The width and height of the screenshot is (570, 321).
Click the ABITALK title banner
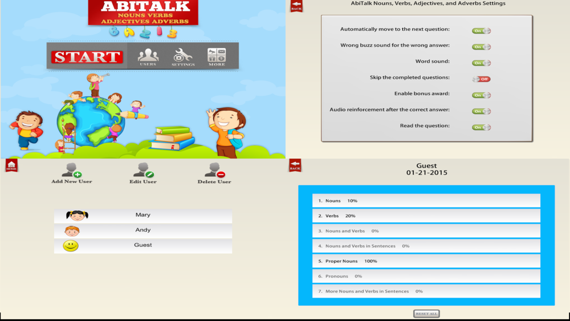143,13
